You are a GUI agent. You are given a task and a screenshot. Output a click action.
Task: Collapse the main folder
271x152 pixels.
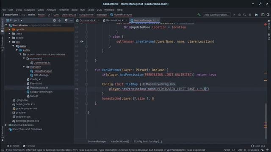coord(13,46)
